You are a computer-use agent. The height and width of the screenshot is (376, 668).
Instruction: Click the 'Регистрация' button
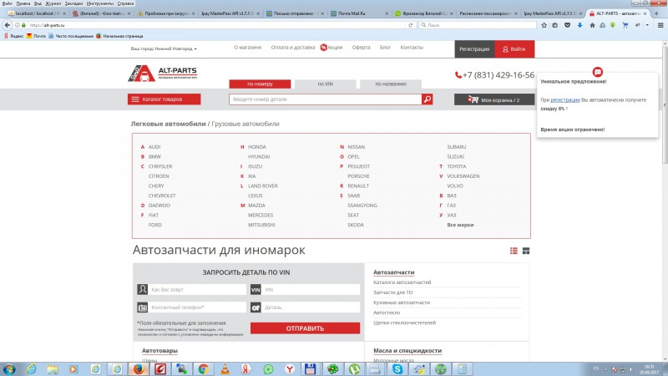(474, 49)
